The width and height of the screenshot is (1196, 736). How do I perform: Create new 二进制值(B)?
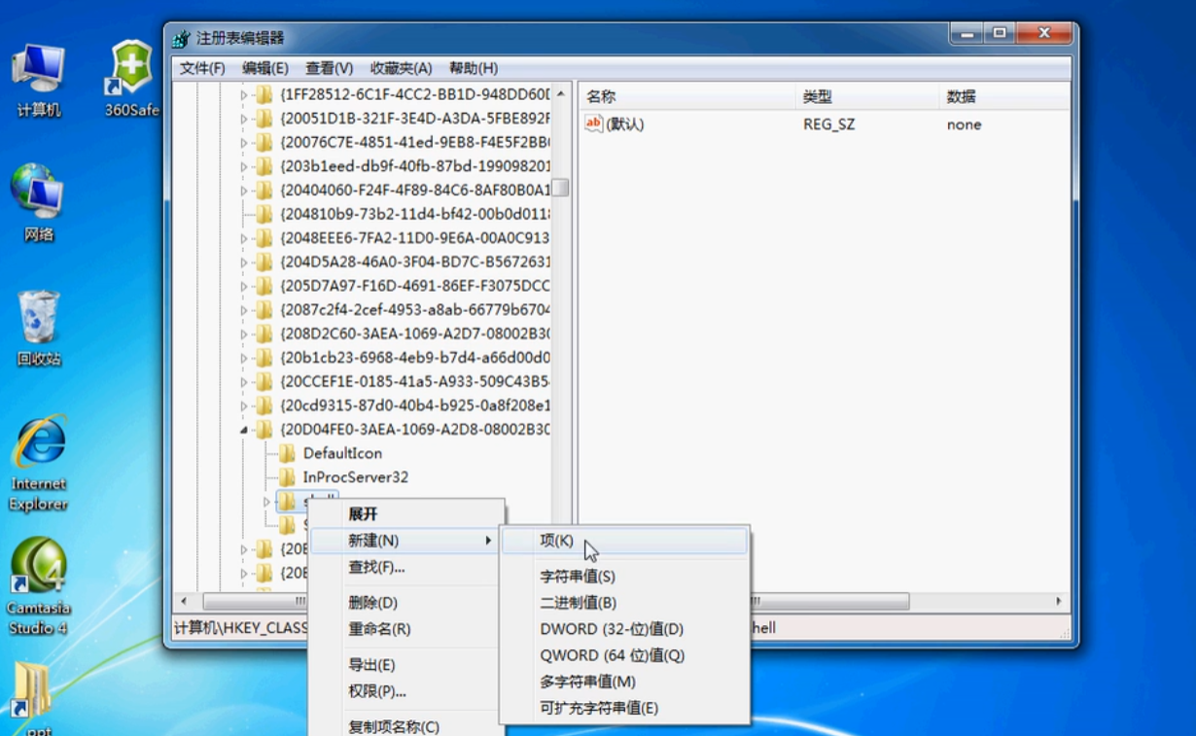[x=625, y=603]
